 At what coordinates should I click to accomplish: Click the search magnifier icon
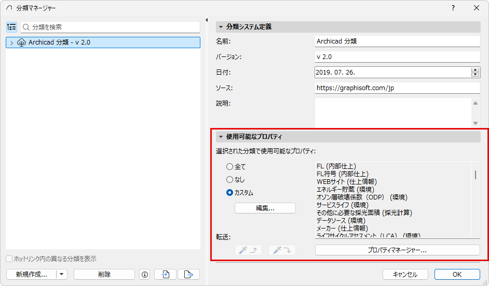pyautogui.click(x=26, y=27)
